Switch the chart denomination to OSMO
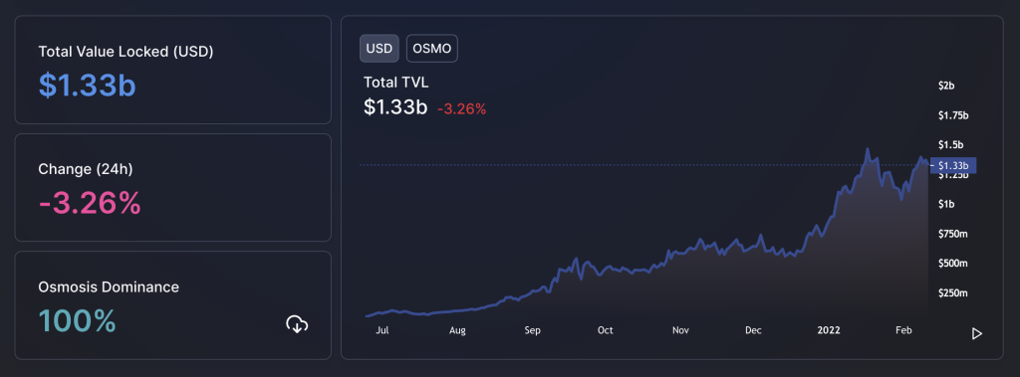1020x377 pixels. tap(432, 49)
